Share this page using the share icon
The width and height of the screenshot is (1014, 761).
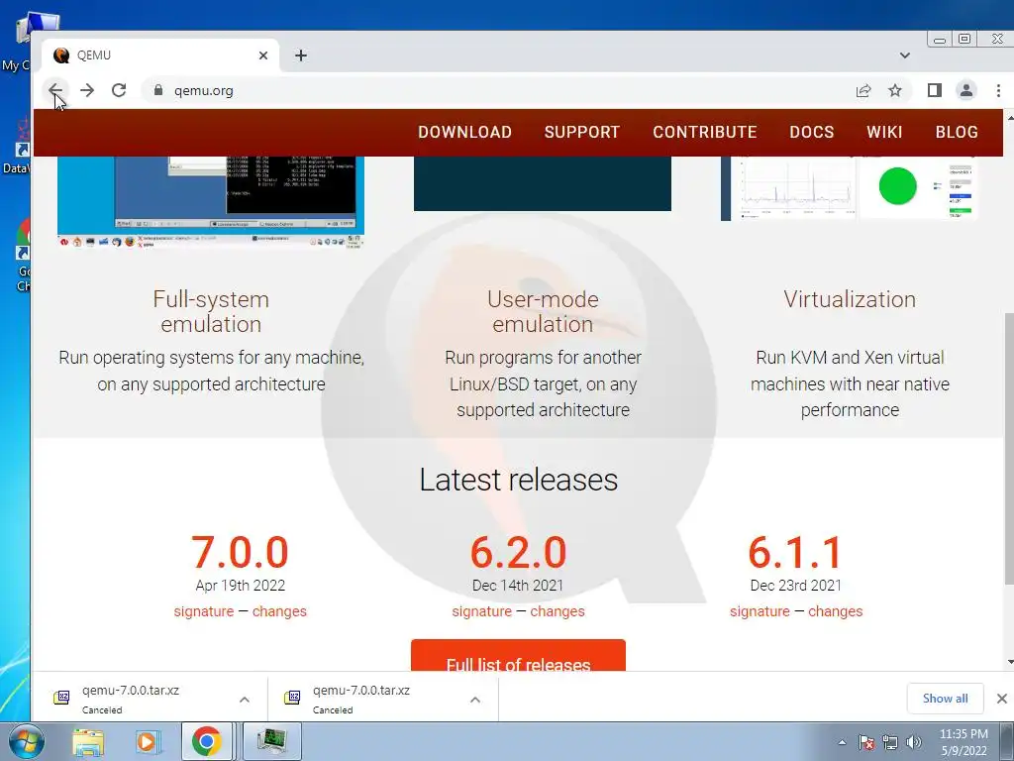tap(863, 90)
